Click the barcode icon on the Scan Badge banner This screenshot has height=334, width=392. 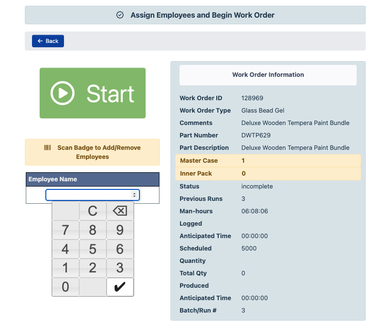[47, 148]
